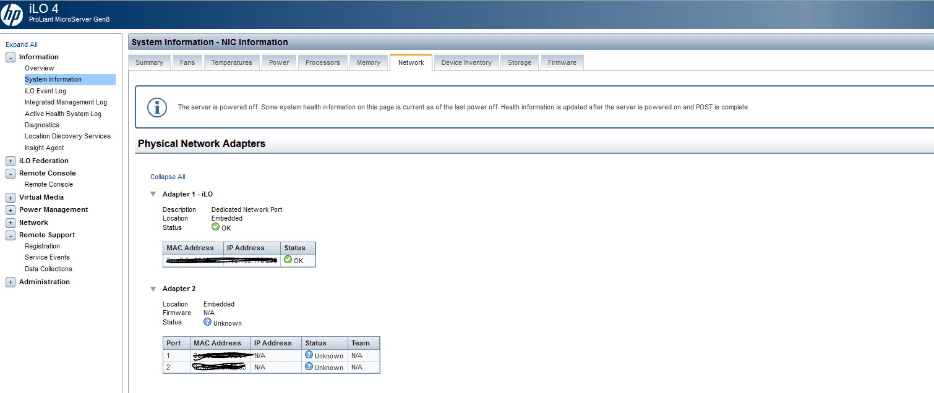Image resolution: width=934 pixels, height=393 pixels.
Task: Open the Power tab
Action: (x=279, y=62)
